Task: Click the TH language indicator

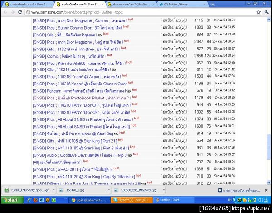Action: [229, 200]
